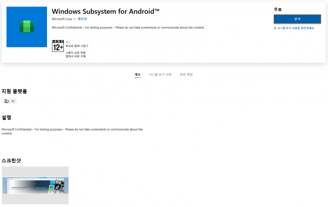The image size is (328, 207).
Task: Click the blue 받기 (Get) button
Action: click(297, 19)
